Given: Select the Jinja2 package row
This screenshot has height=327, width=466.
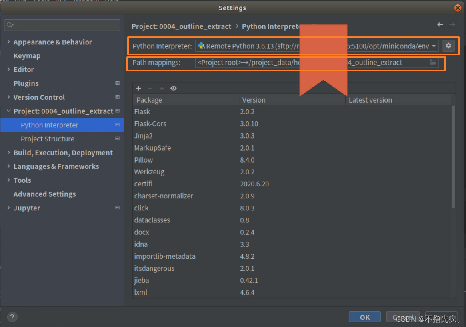Looking at the screenshot, I should point(292,136).
